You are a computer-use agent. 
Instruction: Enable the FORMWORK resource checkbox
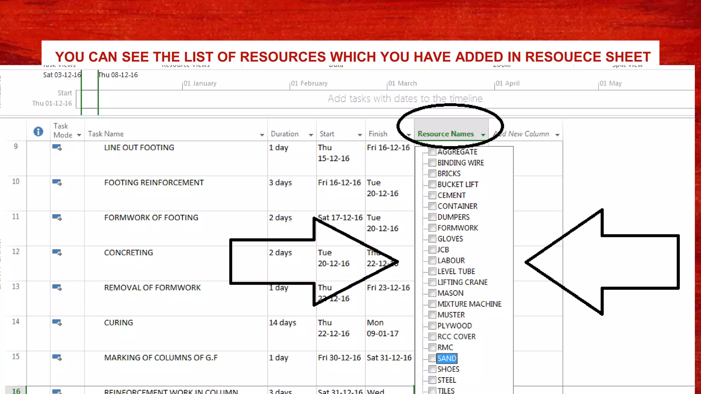(x=432, y=228)
